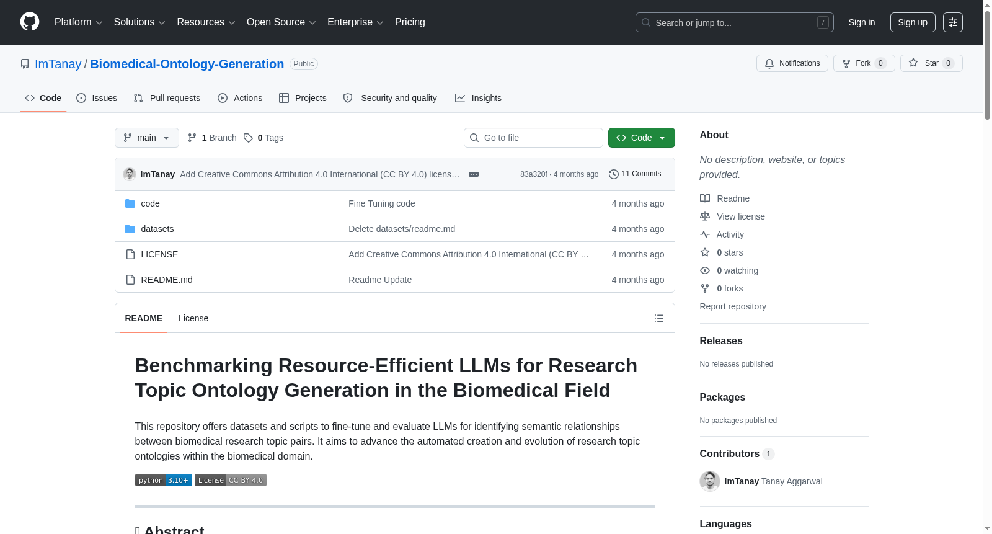Expand commit message ellipsis icon
This screenshot has height=534, width=992.
click(x=474, y=174)
